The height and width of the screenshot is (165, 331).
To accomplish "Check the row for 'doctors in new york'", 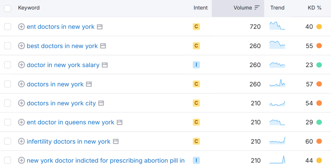I will tap(7, 84).
